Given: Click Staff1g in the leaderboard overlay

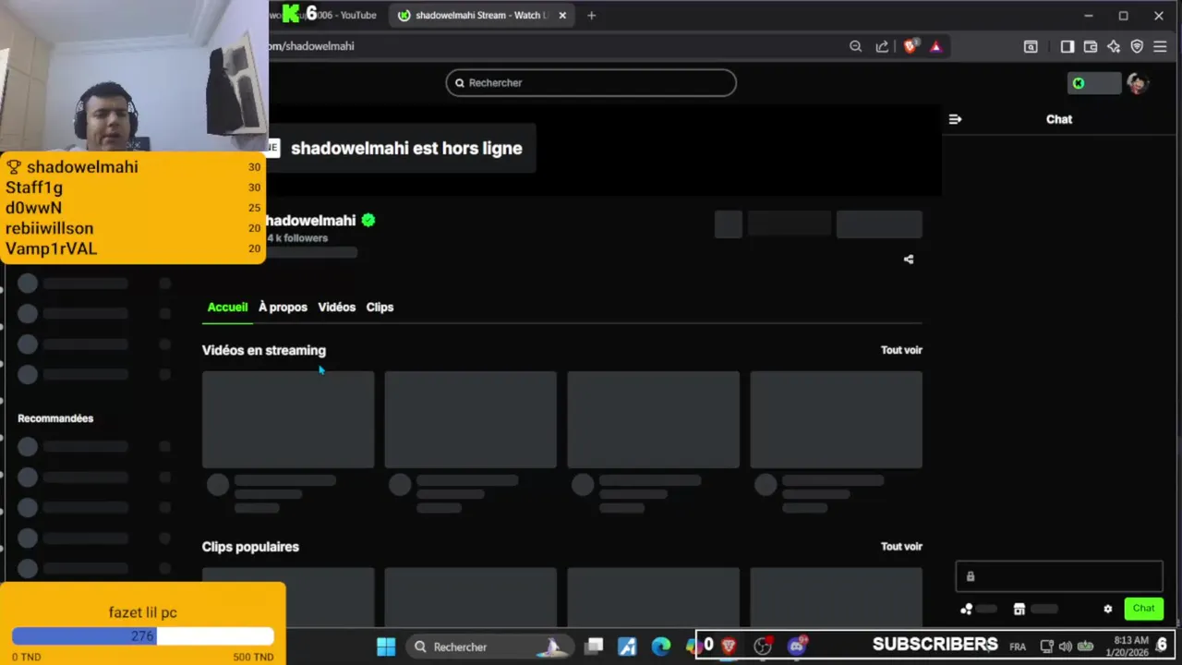Looking at the screenshot, I should pos(34,187).
